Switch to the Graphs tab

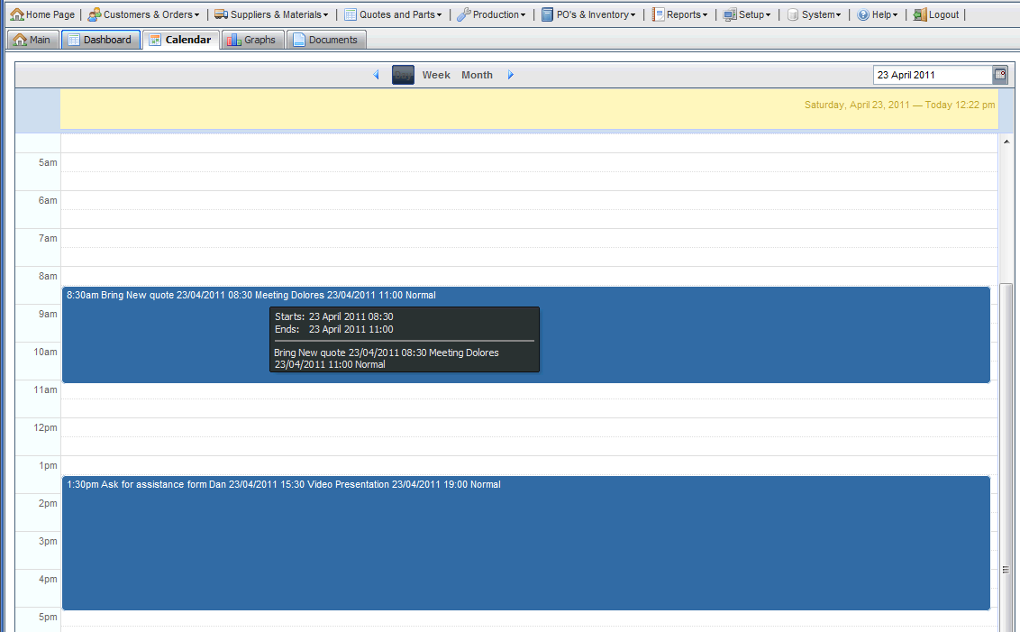point(253,40)
